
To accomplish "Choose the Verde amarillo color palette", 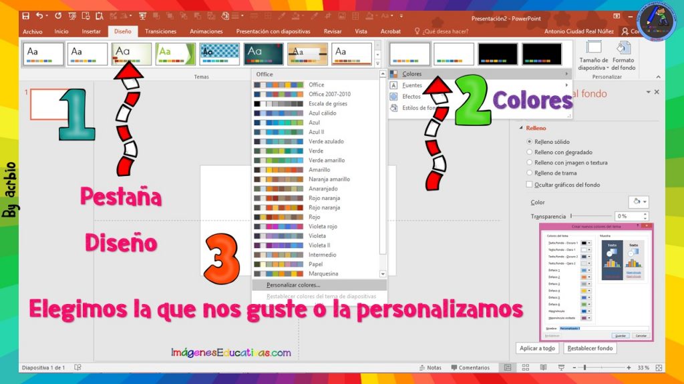I will 316,160.
